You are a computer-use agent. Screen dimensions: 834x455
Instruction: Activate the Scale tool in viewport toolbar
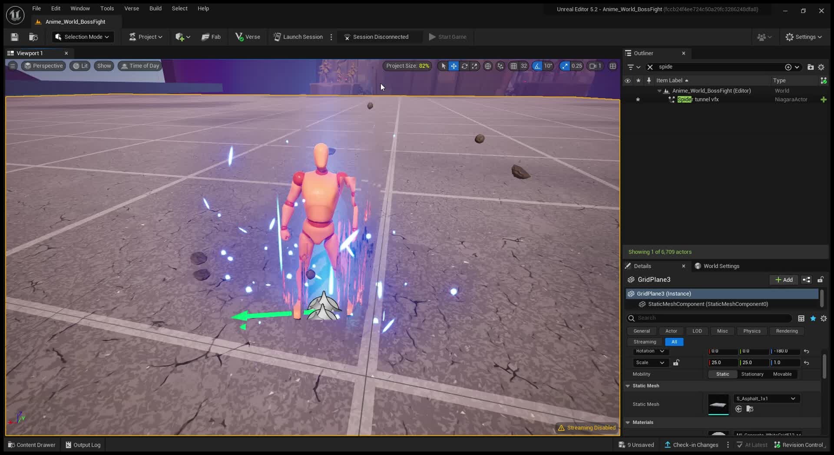point(475,66)
